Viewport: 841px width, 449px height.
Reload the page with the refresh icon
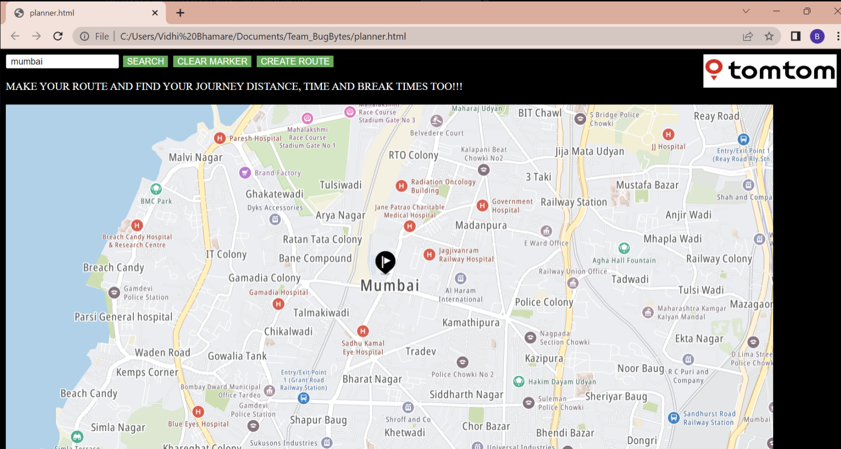coord(58,36)
